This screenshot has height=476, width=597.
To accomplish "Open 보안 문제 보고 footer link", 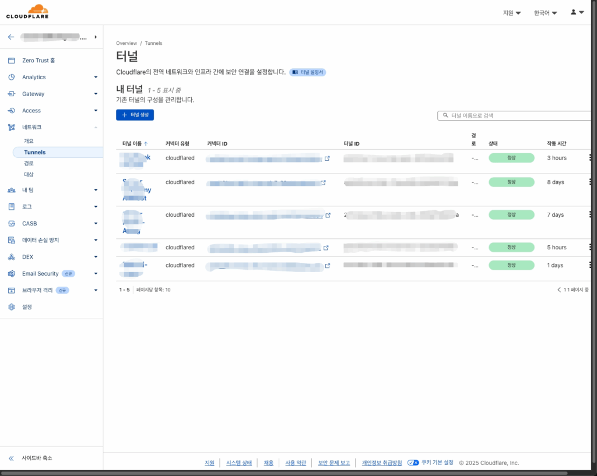I will (334, 463).
